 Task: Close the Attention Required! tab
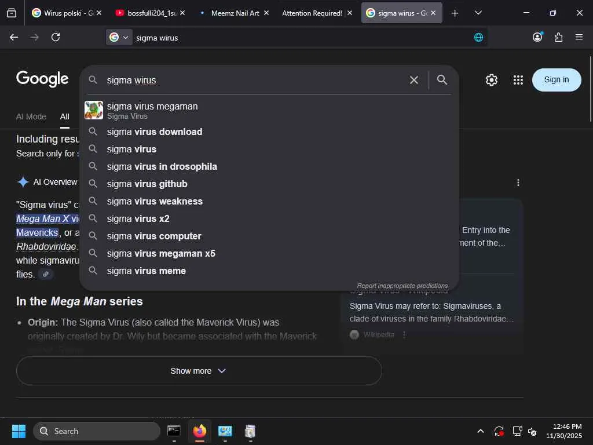click(x=350, y=13)
